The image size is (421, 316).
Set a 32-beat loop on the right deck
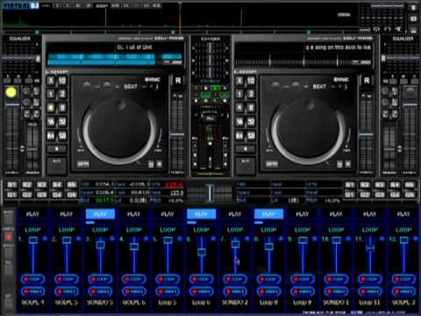point(251,122)
